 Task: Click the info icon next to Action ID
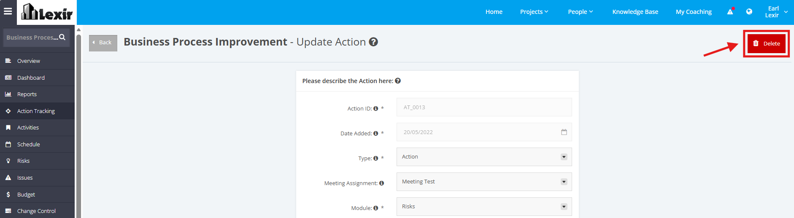(x=375, y=108)
